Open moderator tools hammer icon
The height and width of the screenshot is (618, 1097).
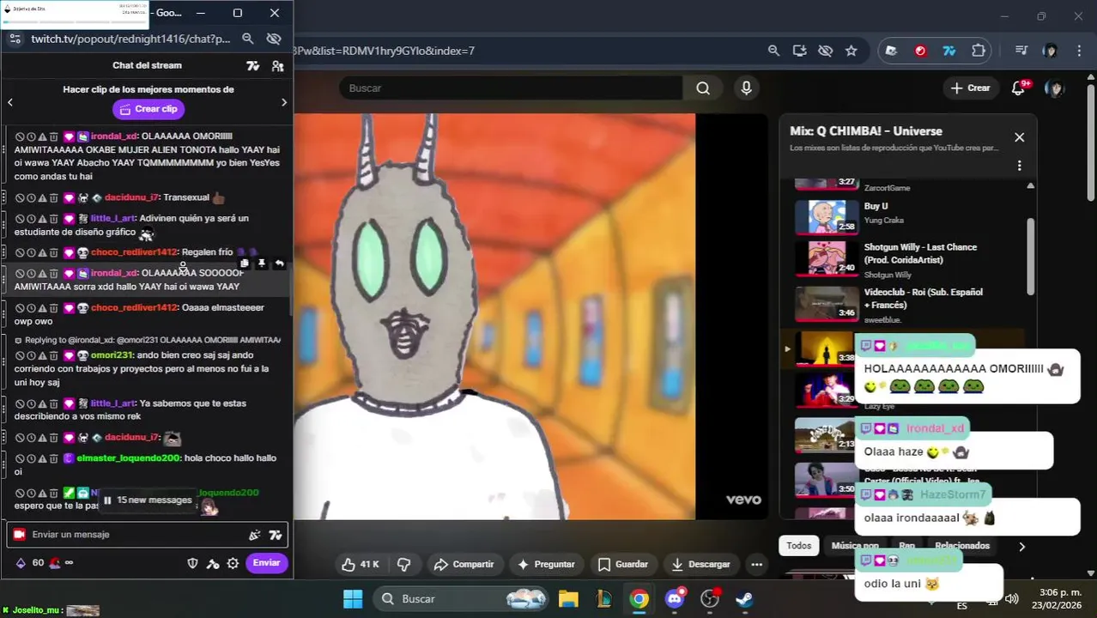[x=213, y=563]
